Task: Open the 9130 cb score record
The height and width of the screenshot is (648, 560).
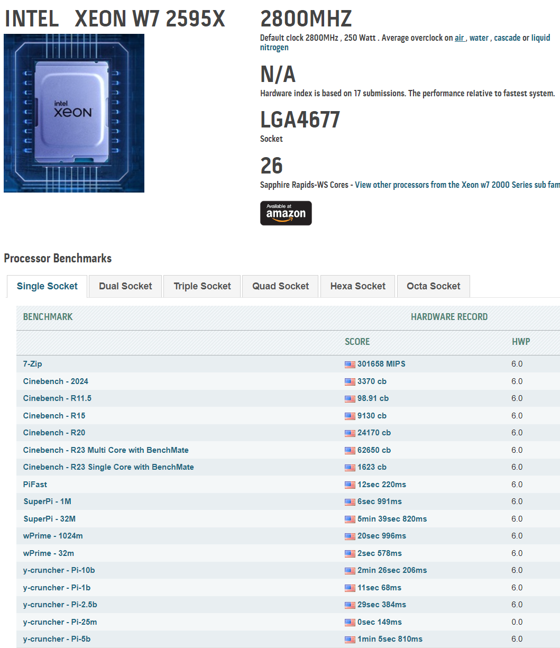Action: 372,416
